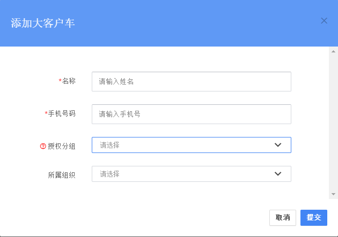This screenshot has width=338, height=237.
Task: Click the red help icon beside 授权分组
Action: click(43, 146)
